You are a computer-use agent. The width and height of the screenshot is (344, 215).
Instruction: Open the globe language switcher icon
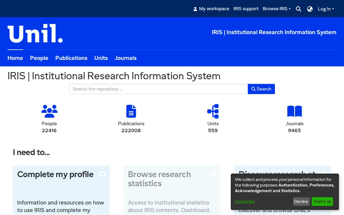coord(310,9)
